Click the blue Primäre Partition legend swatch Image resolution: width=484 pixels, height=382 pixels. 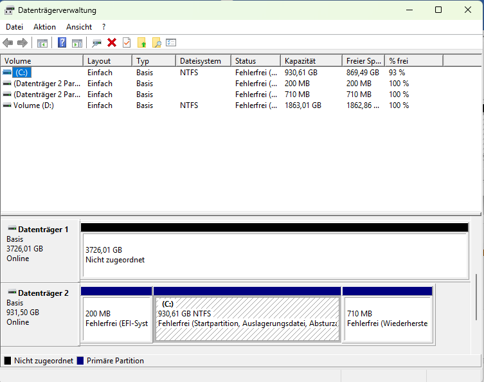click(80, 361)
